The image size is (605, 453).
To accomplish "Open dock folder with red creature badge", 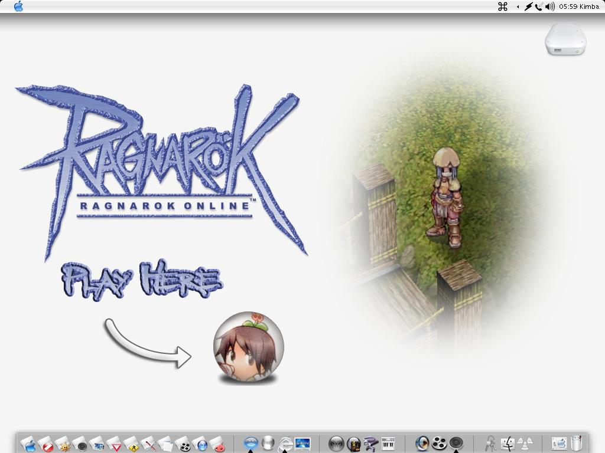I will [x=217, y=444].
